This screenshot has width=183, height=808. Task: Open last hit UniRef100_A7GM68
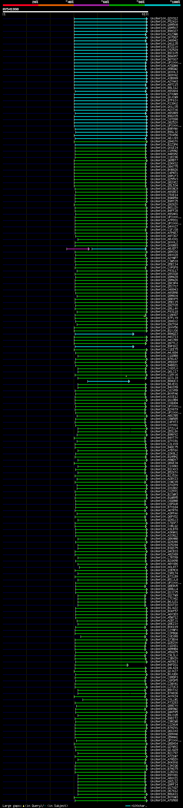(164, 800)
